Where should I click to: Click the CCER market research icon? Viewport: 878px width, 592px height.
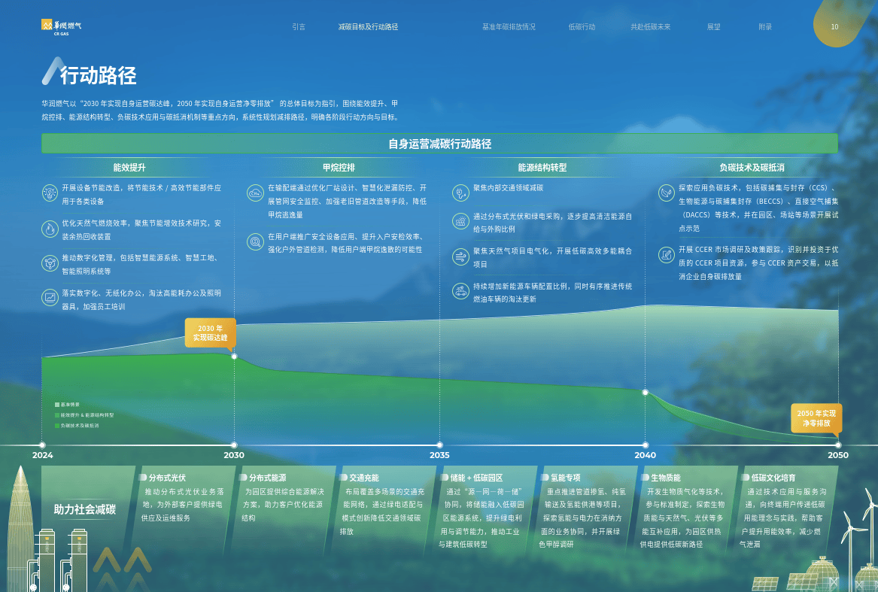click(x=666, y=255)
